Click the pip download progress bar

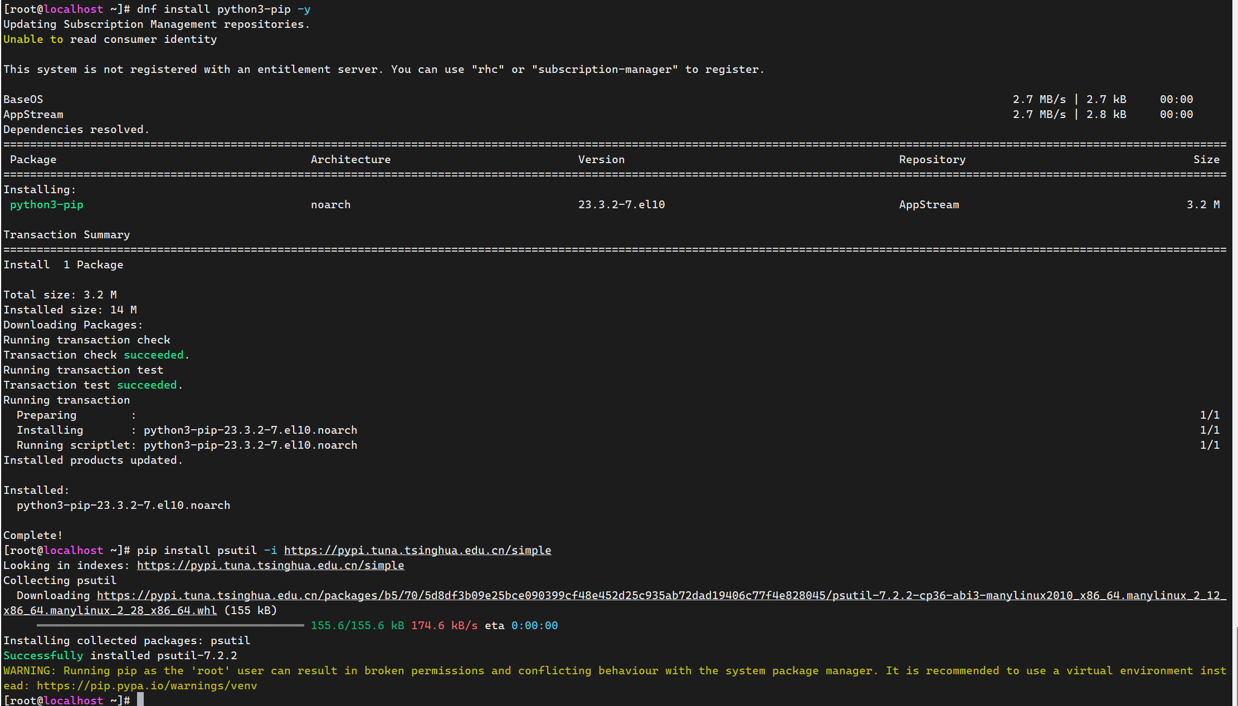170,625
